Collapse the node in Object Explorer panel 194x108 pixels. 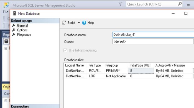pos(6,101)
